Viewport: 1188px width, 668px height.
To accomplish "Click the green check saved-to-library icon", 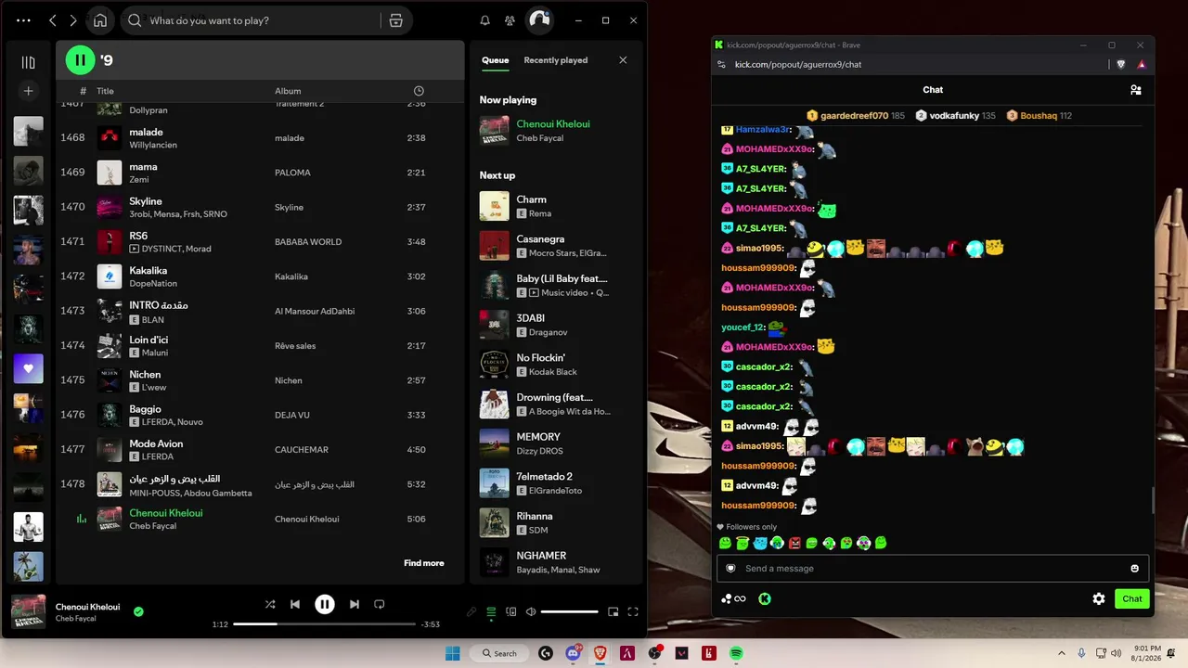I will tap(138, 611).
